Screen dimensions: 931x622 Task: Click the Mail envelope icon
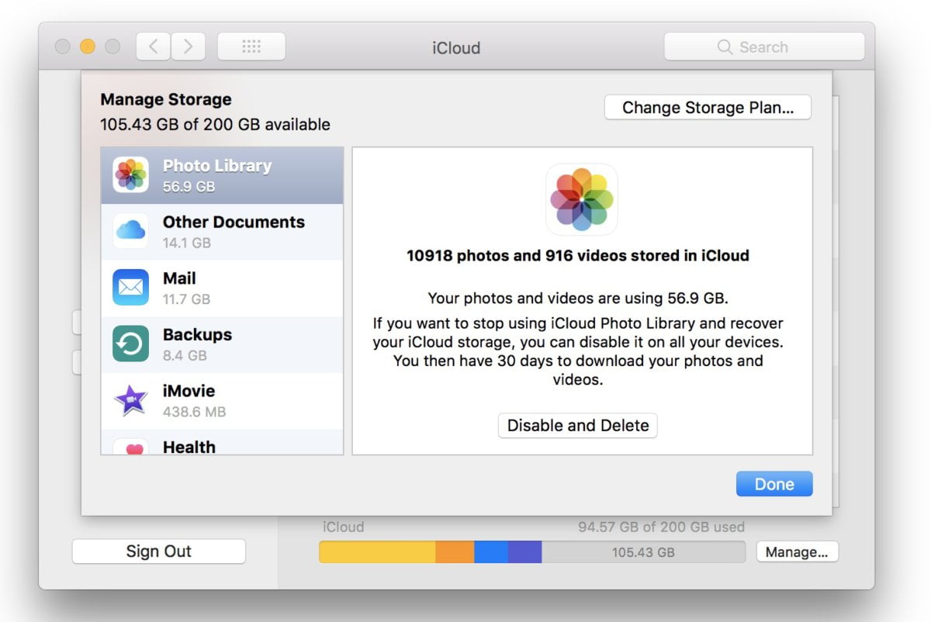(130, 288)
